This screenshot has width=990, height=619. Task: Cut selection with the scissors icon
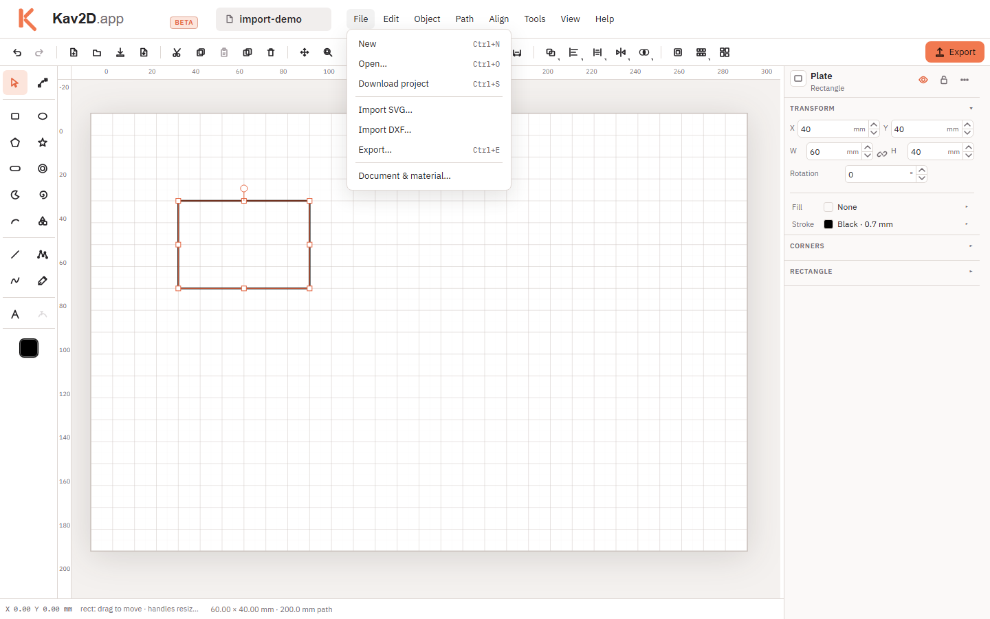tap(177, 52)
